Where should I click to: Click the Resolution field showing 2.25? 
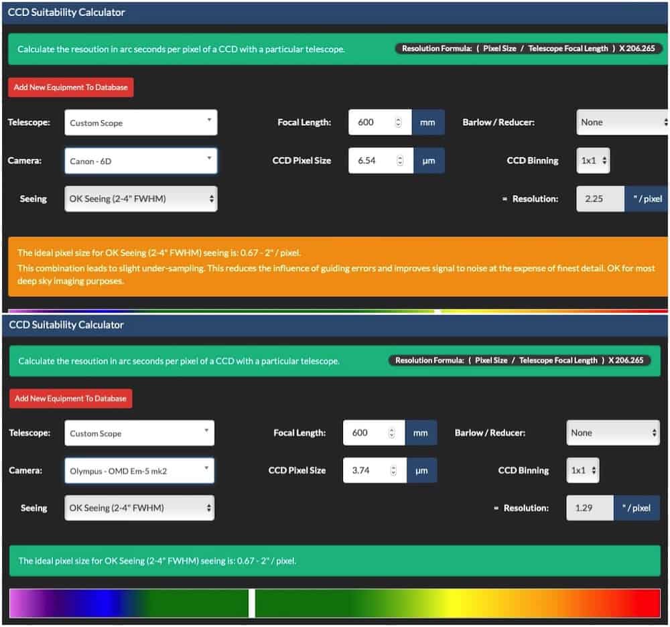pyautogui.click(x=600, y=198)
